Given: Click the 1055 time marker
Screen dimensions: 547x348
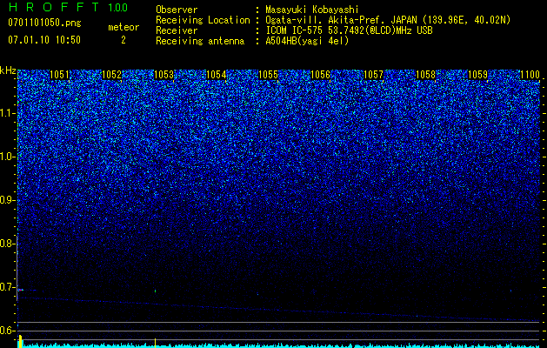Looking at the screenshot, I should (268, 75).
